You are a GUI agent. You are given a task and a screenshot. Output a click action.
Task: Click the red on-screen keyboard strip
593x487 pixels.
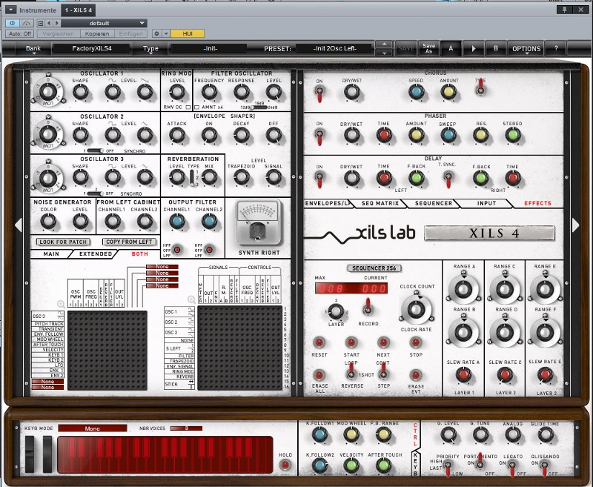tap(165, 454)
